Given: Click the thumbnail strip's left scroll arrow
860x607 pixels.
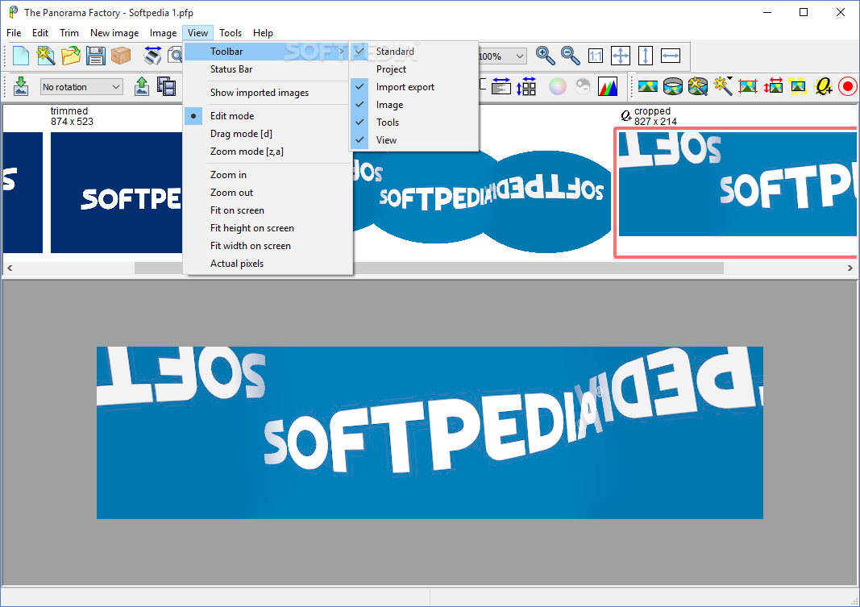Looking at the screenshot, I should (10, 268).
